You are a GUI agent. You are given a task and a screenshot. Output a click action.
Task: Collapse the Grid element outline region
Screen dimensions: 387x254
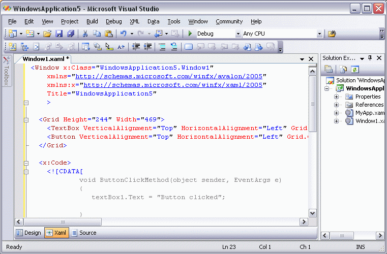[x=26, y=120]
